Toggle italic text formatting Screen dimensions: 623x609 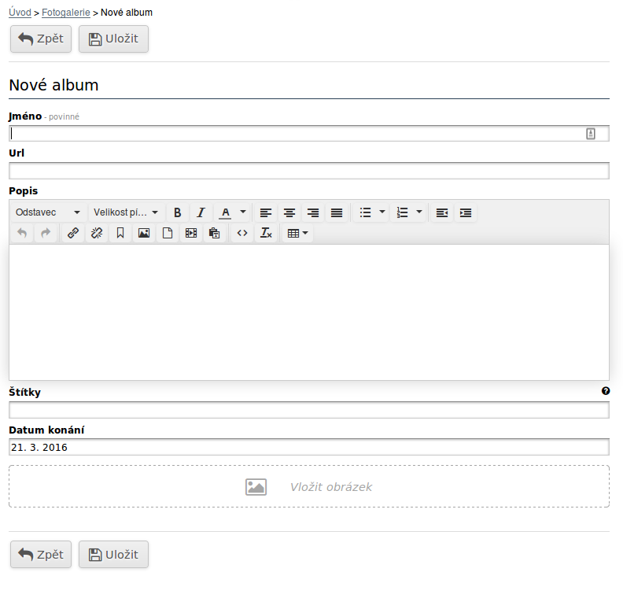pyautogui.click(x=201, y=212)
